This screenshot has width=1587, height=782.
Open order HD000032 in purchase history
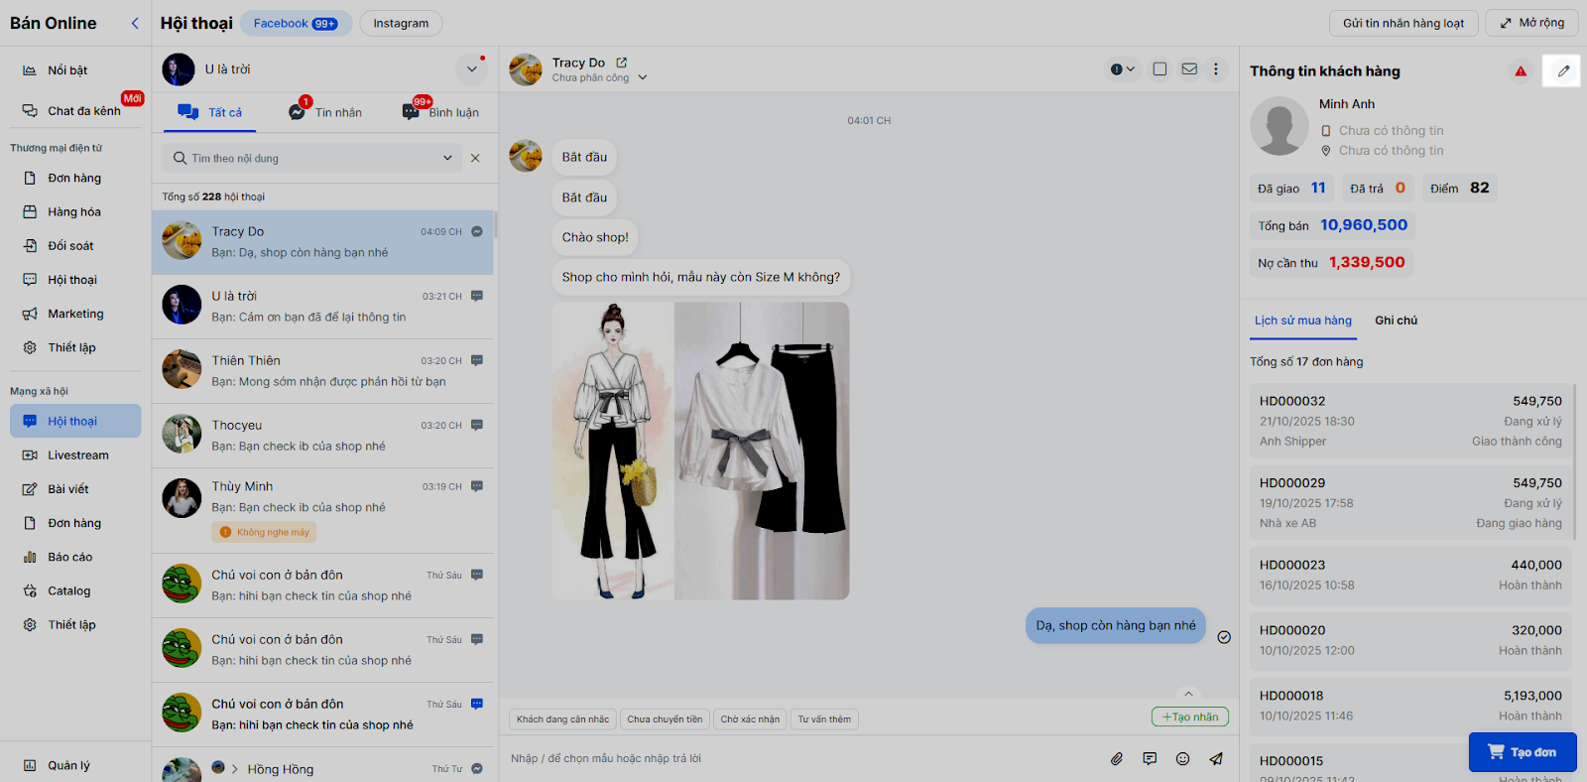[x=1410, y=421]
